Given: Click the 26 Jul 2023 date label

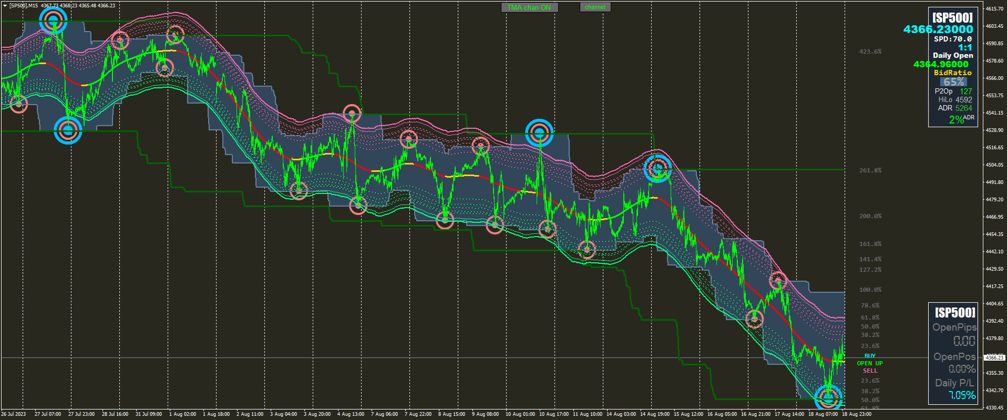Looking at the screenshot, I should tap(14, 414).
